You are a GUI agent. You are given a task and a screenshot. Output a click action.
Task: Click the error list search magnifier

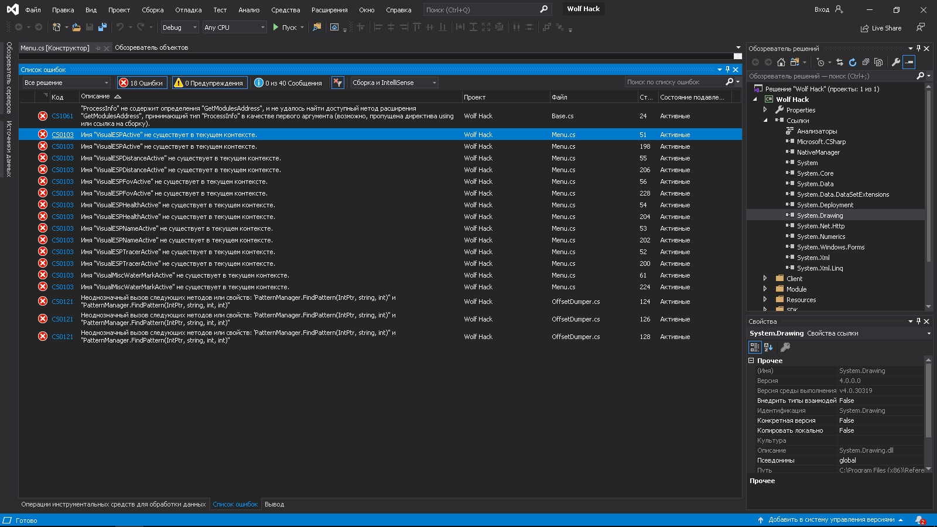click(x=729, y=82)
